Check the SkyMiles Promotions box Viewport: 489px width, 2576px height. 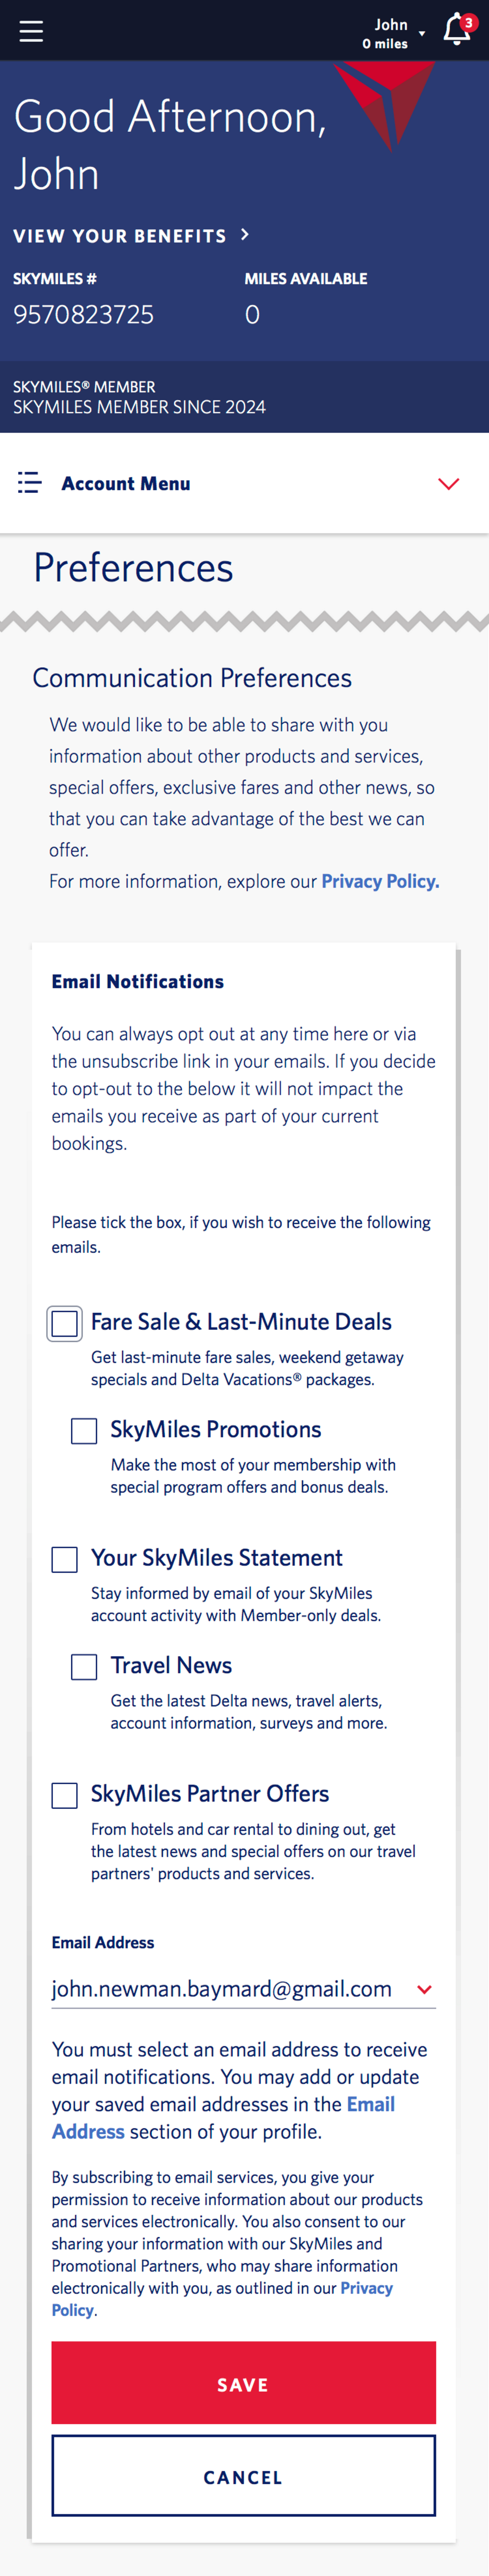pos(83,1431)
